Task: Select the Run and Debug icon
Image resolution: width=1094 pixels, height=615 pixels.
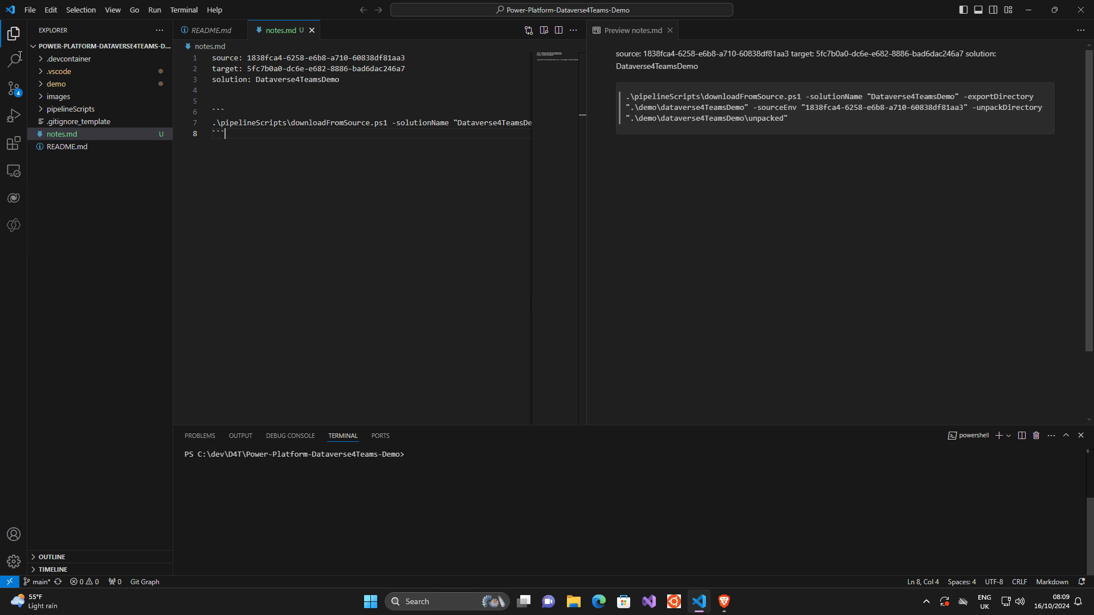Action: click(x=14, y=116)
